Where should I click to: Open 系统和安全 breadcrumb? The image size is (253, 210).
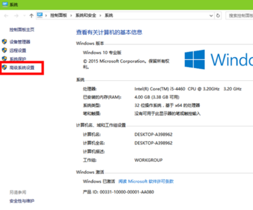[86, 16]
